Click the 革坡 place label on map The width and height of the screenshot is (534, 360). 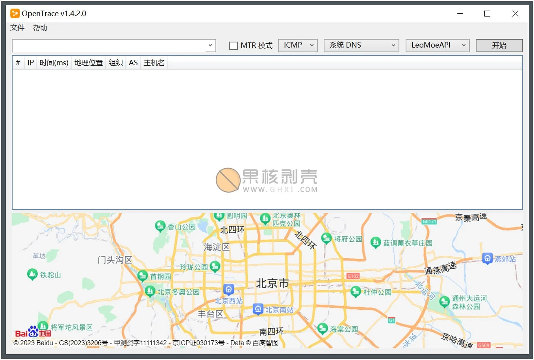click(39, 256)
